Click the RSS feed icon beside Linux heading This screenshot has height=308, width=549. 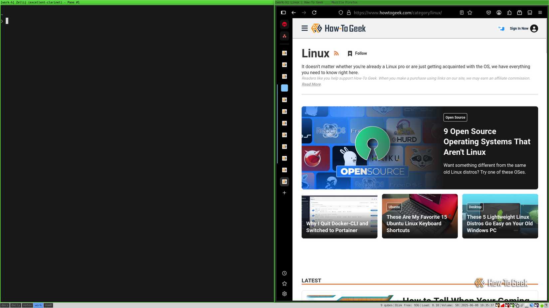coord(336,53)
